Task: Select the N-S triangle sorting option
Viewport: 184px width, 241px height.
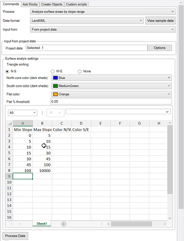Action: point(7,71)
